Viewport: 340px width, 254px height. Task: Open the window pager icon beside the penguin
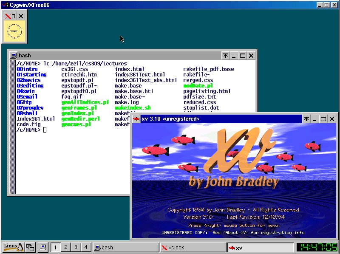tap(30, 247)
